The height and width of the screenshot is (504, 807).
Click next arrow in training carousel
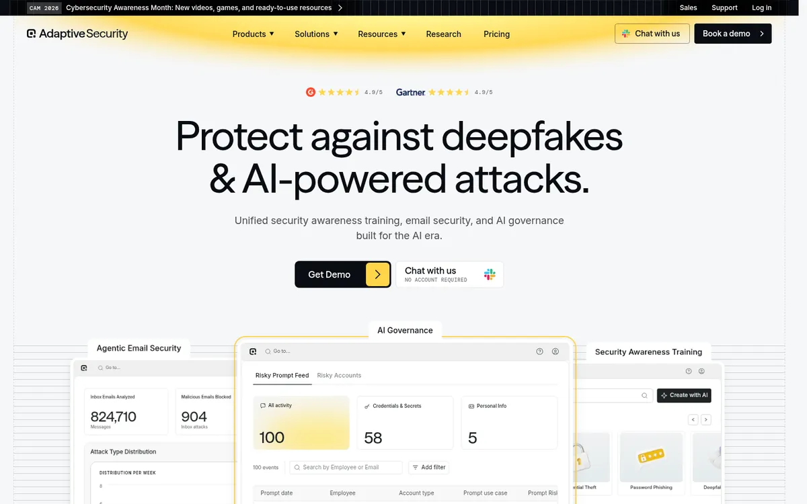point(706,419)
